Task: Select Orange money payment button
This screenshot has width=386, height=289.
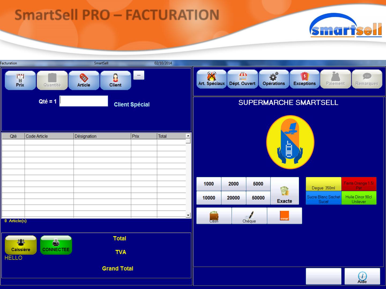Action: 284,216
